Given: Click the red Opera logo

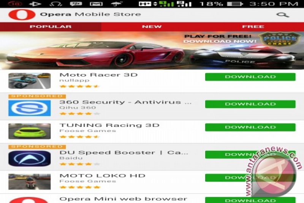Looking at the screenshot, I should 22,15.
